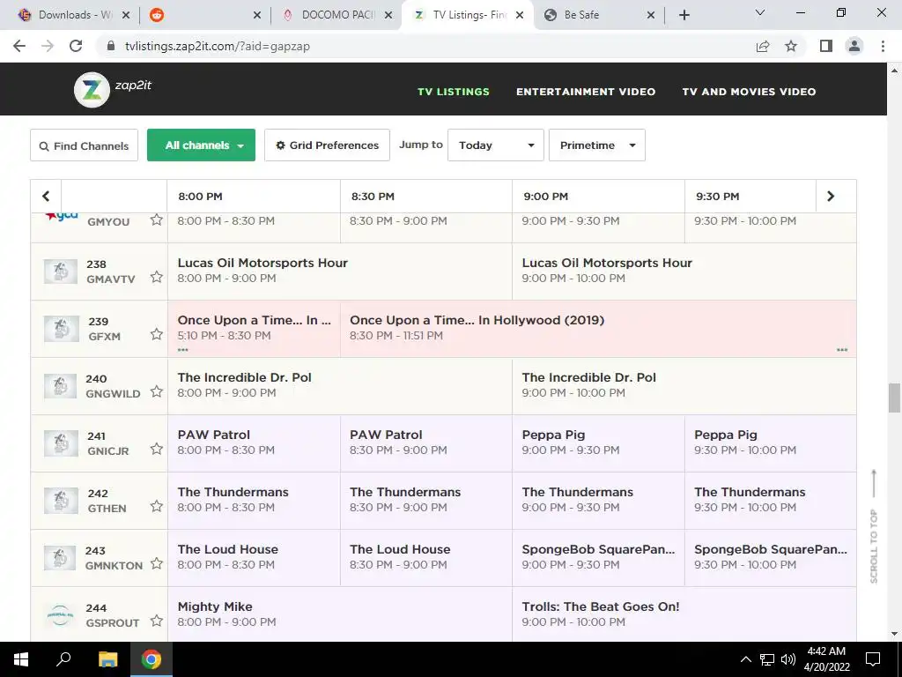Switch to Downloads browser tab
The height and width of the screenshot is (677, 902).
73,15
